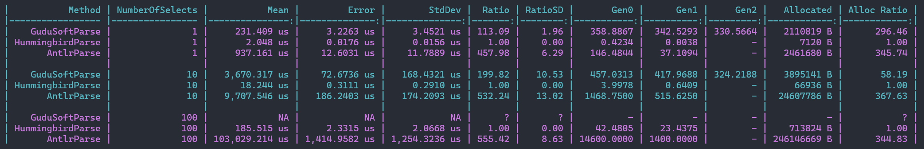Click the Mean column header

[278, 10]
